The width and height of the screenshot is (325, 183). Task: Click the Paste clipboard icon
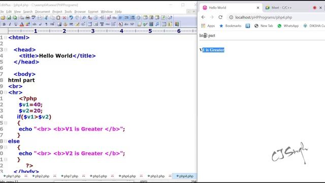58,18
